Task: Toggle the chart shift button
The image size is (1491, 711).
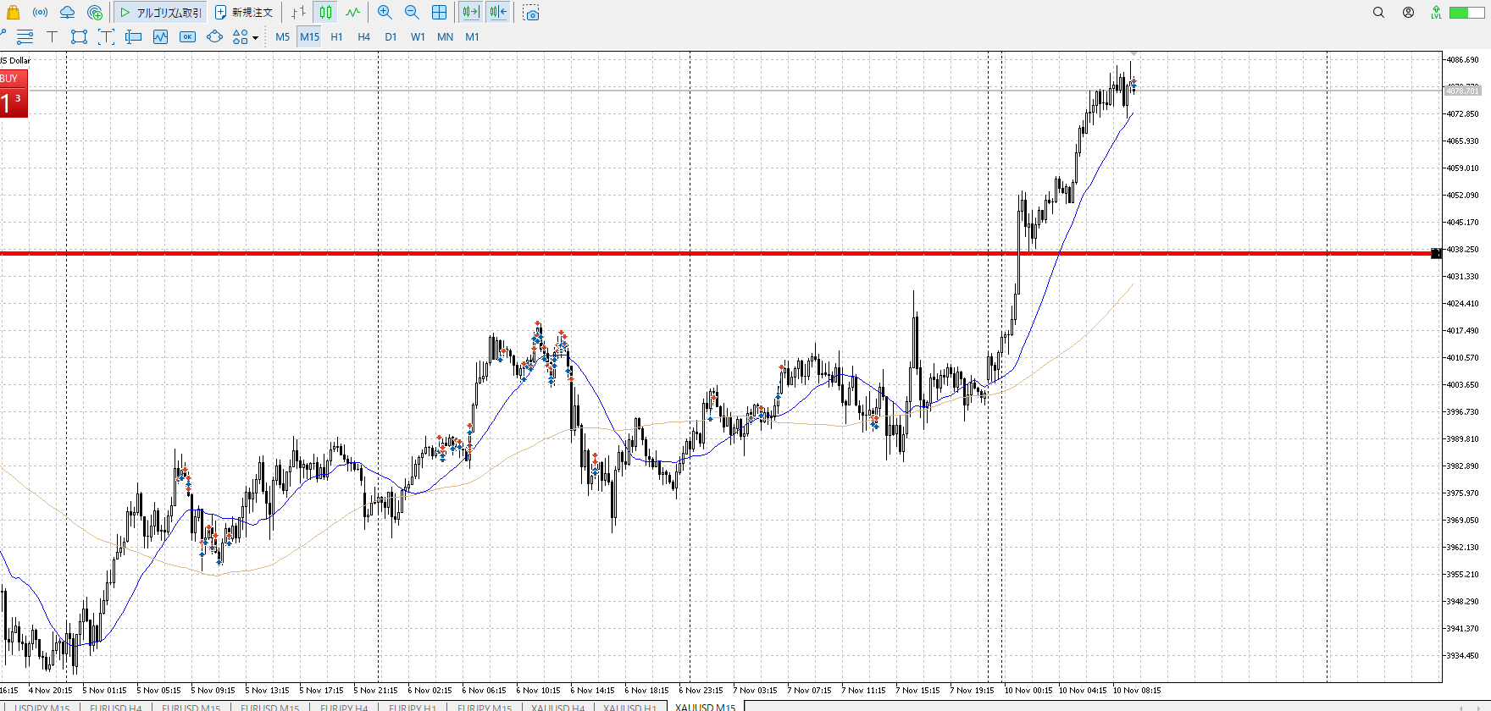Action: coord(498,13)
